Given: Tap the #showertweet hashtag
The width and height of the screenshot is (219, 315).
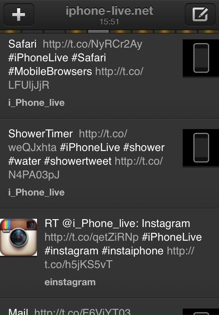Looking at the screenshot, I should click(77, 161).
